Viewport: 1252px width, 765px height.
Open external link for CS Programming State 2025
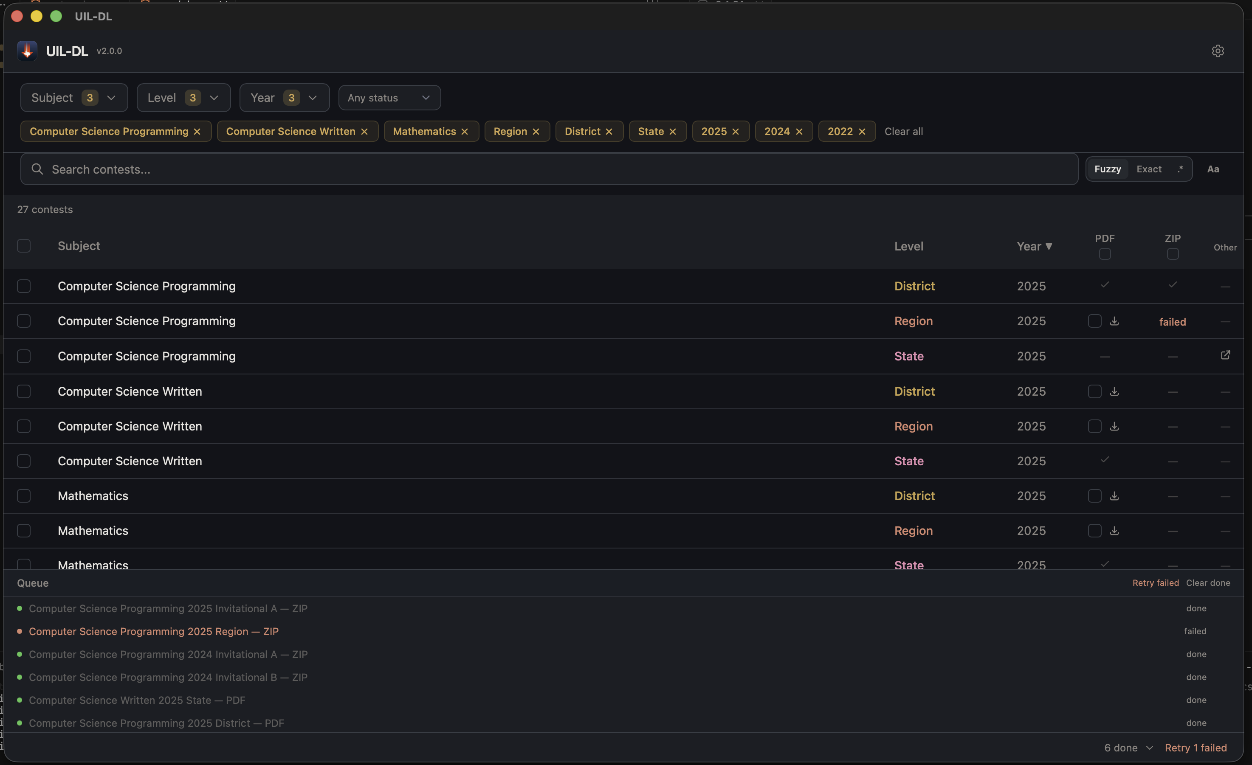pyautogui.click(x=1225, y=355)
